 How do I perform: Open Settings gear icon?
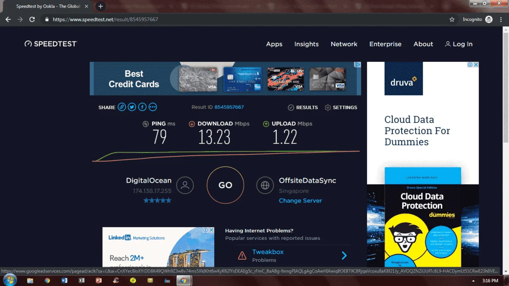(x=327, y=108)
